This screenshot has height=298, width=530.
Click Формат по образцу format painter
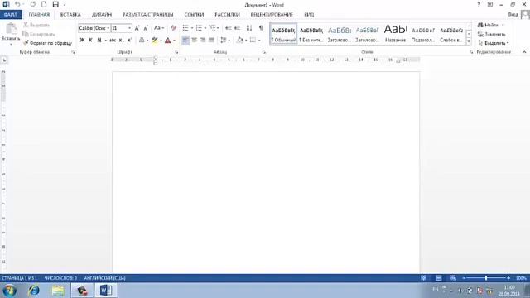(x=47, y=43)
